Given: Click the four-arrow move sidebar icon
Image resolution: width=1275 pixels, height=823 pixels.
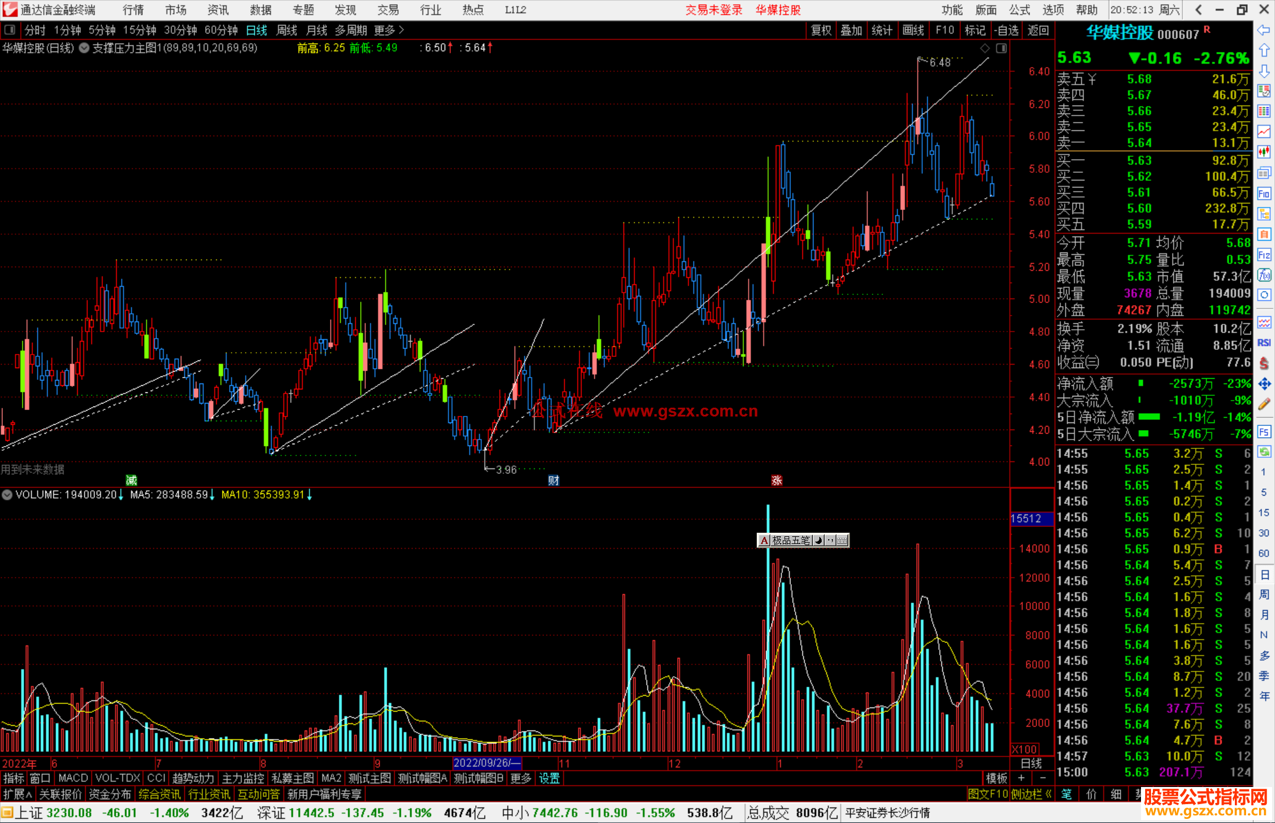Looking at the screenshot, I should click(1264, 384).
